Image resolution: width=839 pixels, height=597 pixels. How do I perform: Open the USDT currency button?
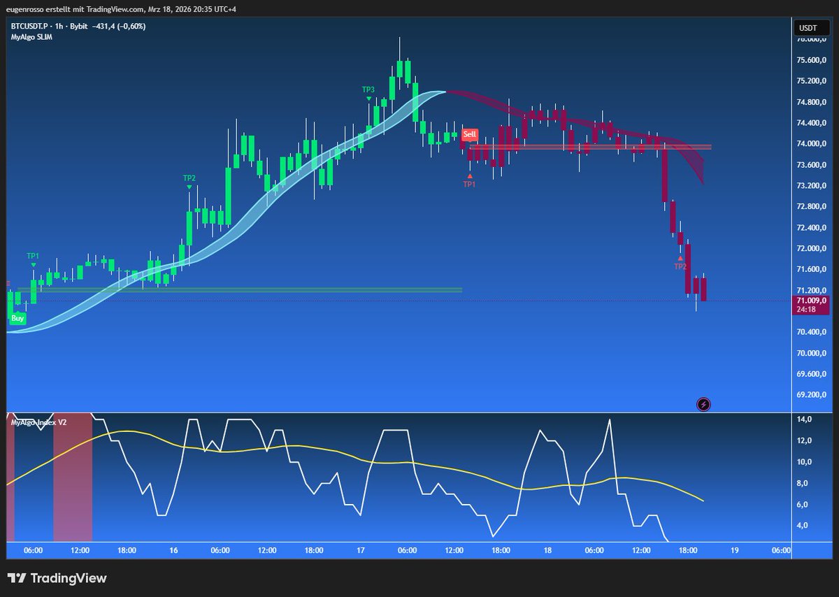tap(810, 28)
